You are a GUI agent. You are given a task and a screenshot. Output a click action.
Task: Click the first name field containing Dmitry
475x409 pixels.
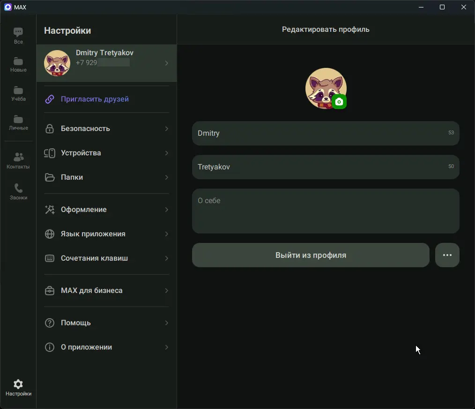pyautogui.click(x=319, y=133)
